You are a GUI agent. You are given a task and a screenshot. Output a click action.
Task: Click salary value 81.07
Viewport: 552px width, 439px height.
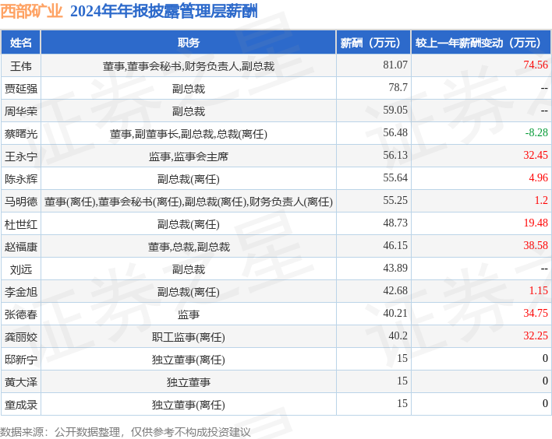pyautogui.click(x=395, y=65)
